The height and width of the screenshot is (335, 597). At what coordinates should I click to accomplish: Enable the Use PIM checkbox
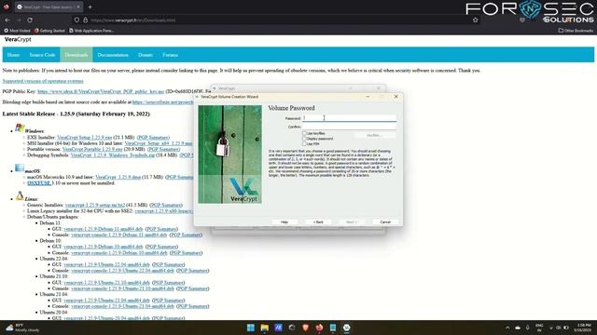304,144
